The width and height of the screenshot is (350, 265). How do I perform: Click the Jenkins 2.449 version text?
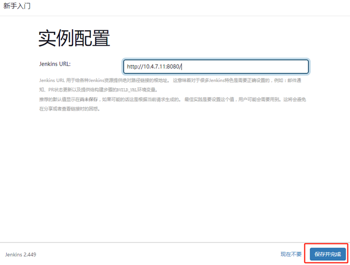click(21, 254)
